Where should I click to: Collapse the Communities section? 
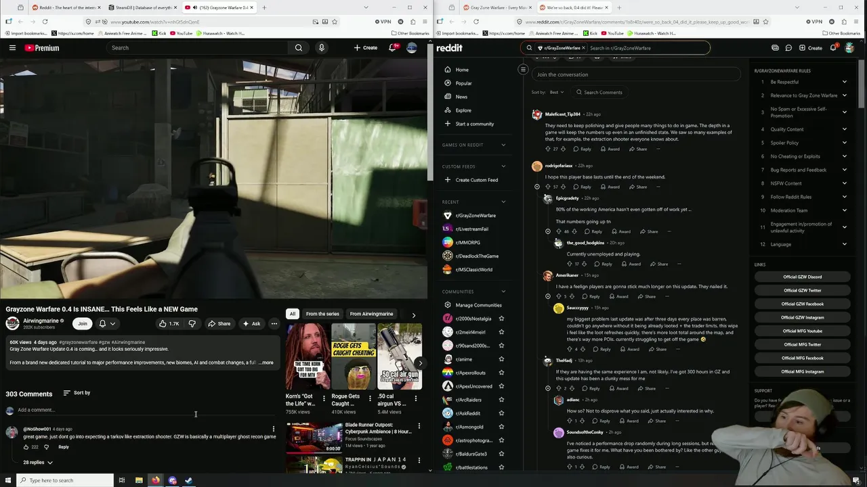click(503, 292)
